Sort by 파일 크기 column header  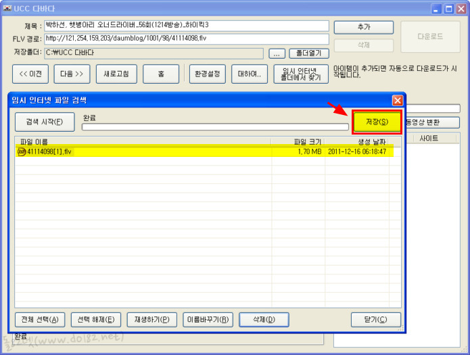point(298,141)
